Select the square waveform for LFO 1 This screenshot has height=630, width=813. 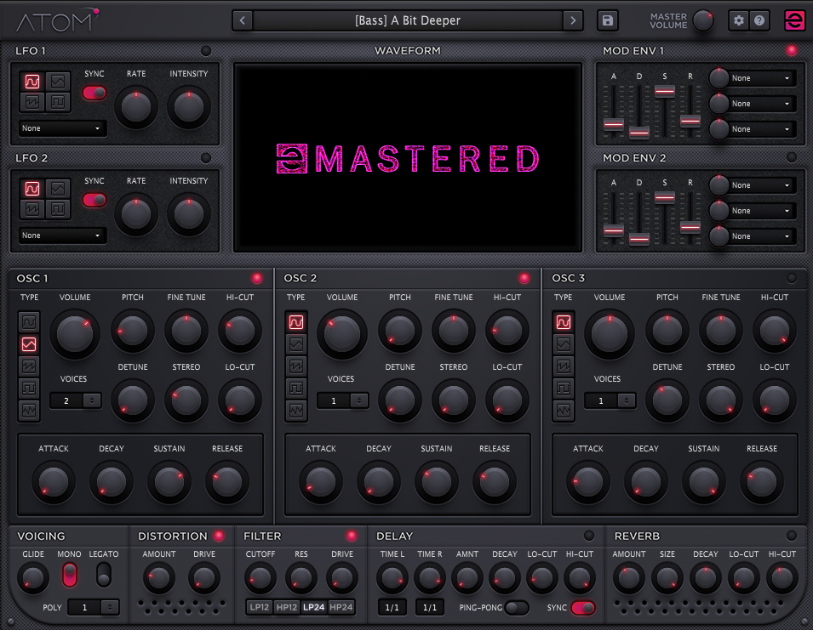(x=58, y=104)
